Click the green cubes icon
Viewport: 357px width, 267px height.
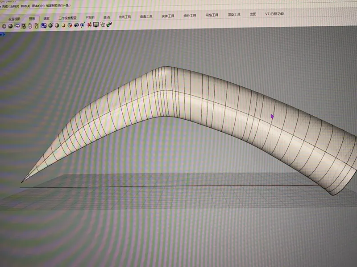coord(109,24)
